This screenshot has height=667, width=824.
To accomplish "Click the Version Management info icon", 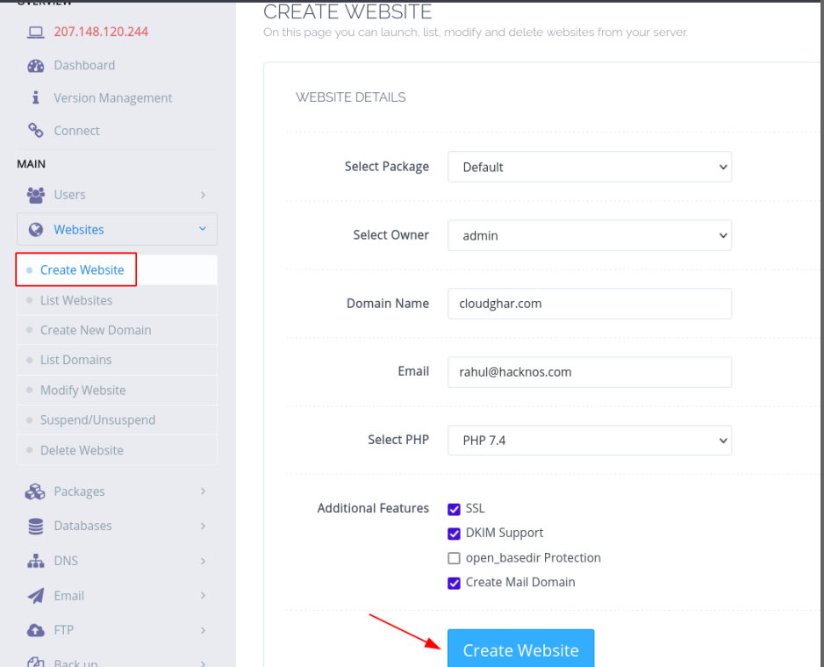I will [36, 97].
